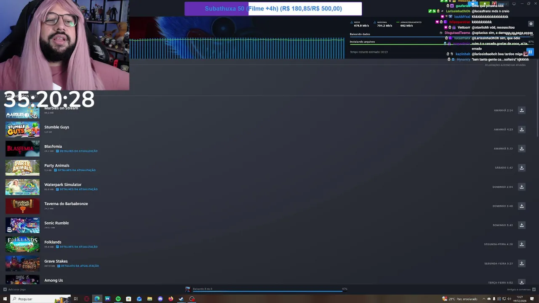The width and height of the screenshot is (539, 303).
Task: Open Spotify from the taskbar
Action: coord(118,299)
